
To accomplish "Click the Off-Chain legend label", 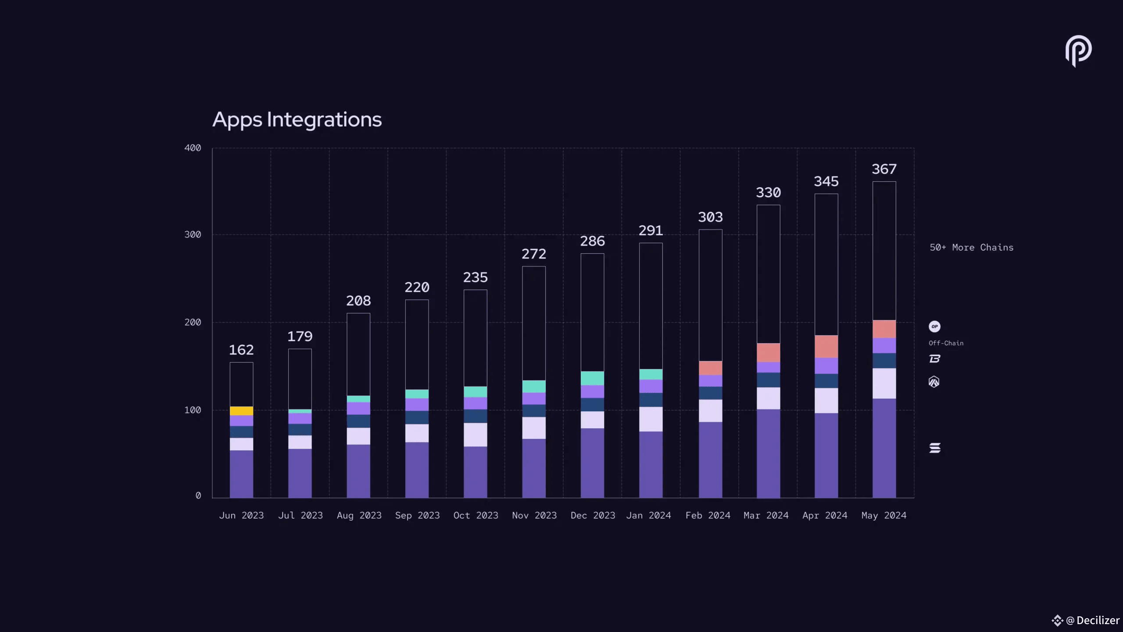I will point(946,343).
